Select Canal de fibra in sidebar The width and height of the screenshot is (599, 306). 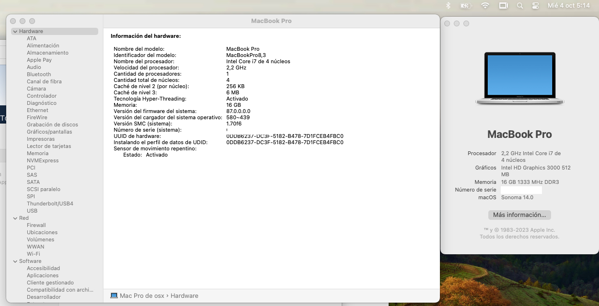coord(44,81)
